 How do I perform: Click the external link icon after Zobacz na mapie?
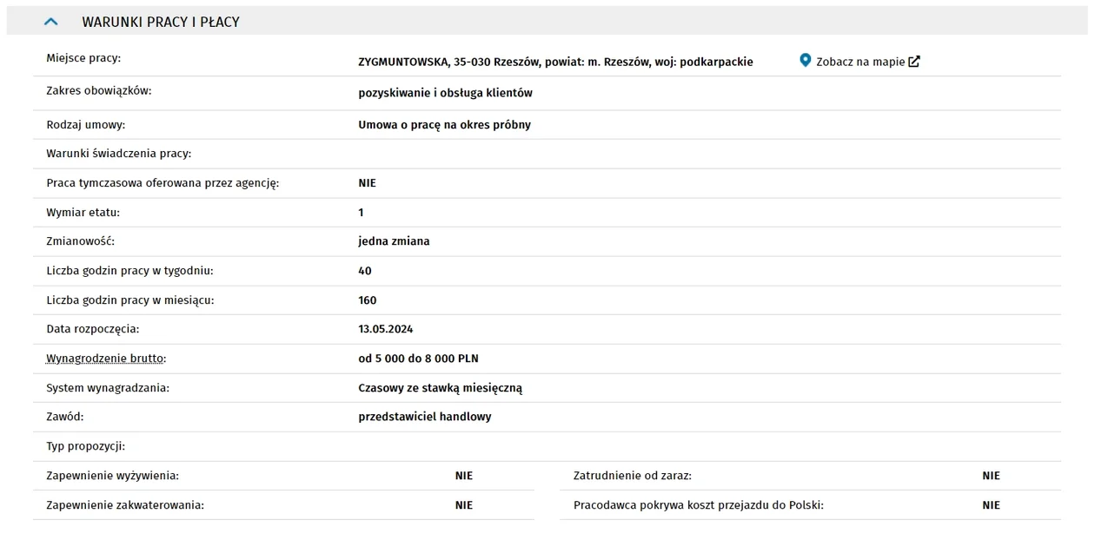coord(914,62)
